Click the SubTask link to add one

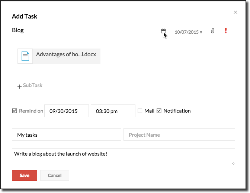pos(33,86)
